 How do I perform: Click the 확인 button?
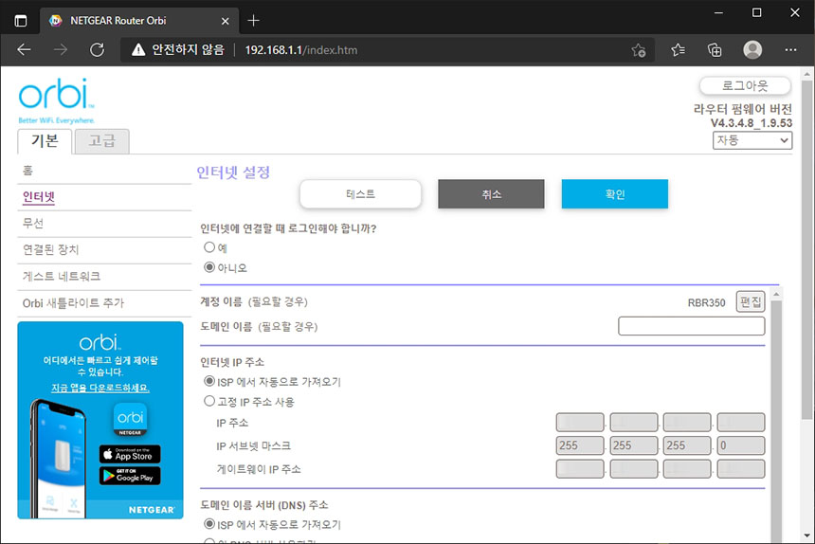coord(615,193)
